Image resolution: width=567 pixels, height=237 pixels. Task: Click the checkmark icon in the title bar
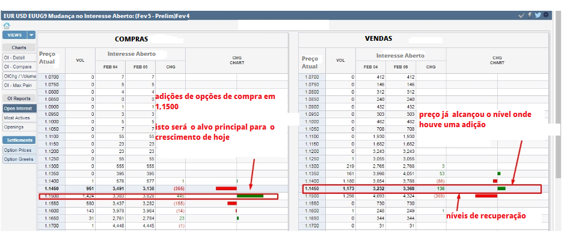point(521,15)
